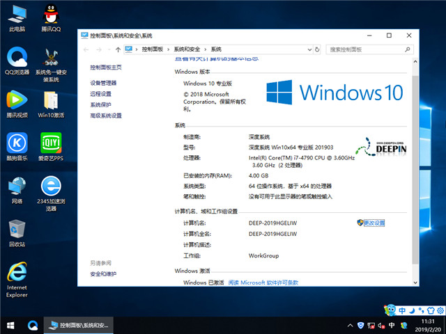Toggle 中 Chinese mode on input toolbar
Viewport: 446px width, 334px height.
tap(402, 310)
